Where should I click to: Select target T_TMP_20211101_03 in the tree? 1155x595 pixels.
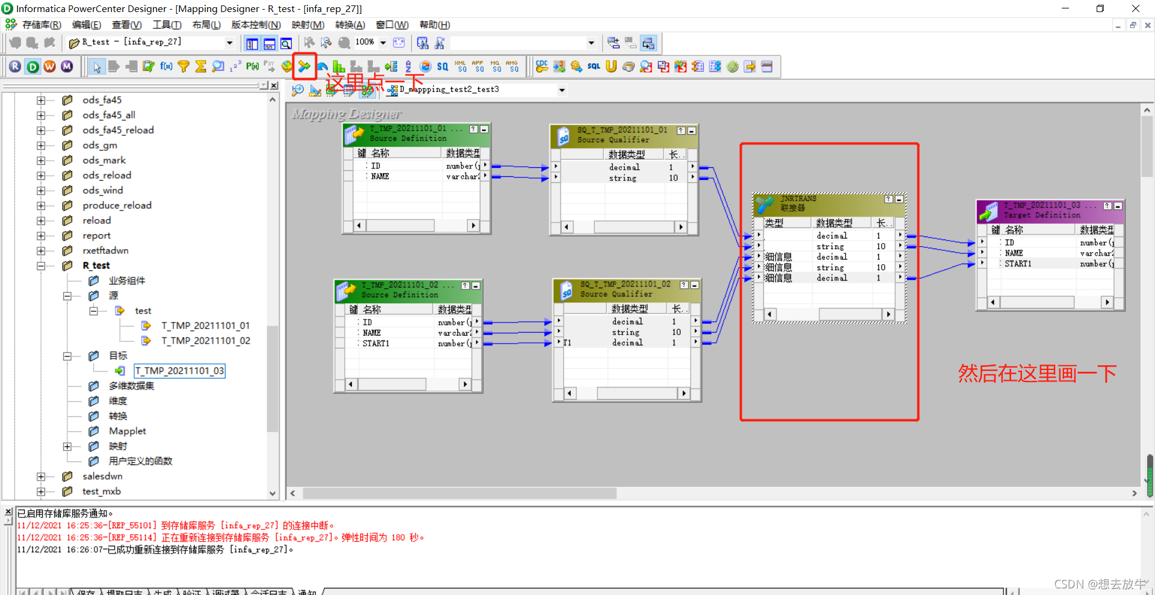[179, 371]
